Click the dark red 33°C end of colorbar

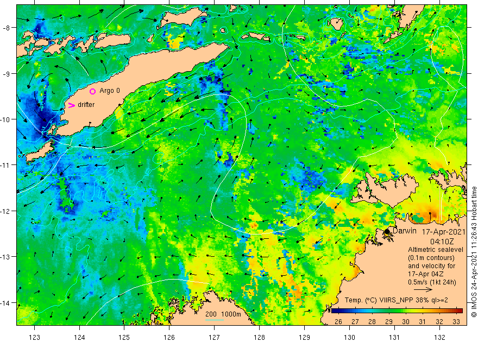(x=460, y=311)
